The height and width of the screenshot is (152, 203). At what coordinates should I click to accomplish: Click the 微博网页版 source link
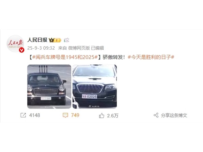(79, 48)
